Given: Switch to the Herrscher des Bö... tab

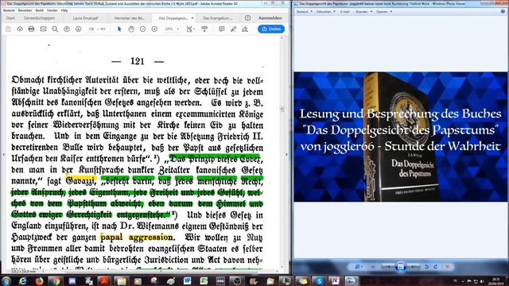Looking at the screenshot, I should click(129, 18).
